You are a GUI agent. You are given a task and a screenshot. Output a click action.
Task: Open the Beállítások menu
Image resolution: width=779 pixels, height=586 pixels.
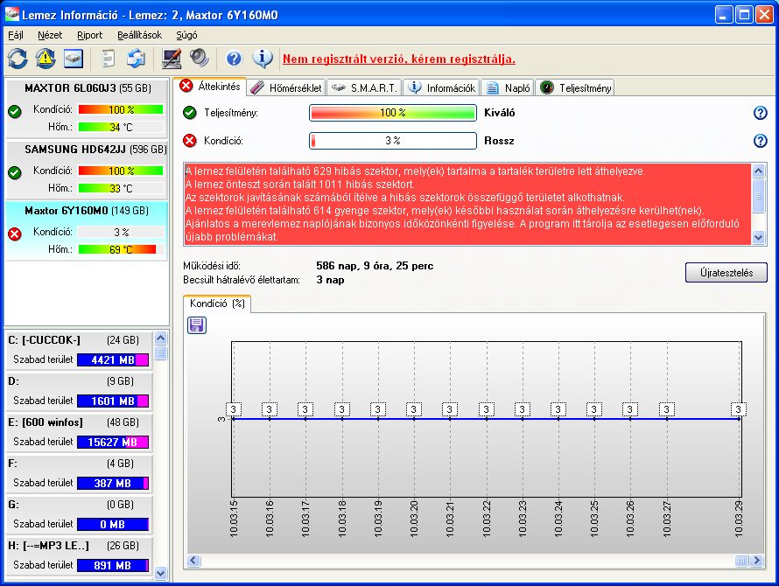click(x=139, y=35)
